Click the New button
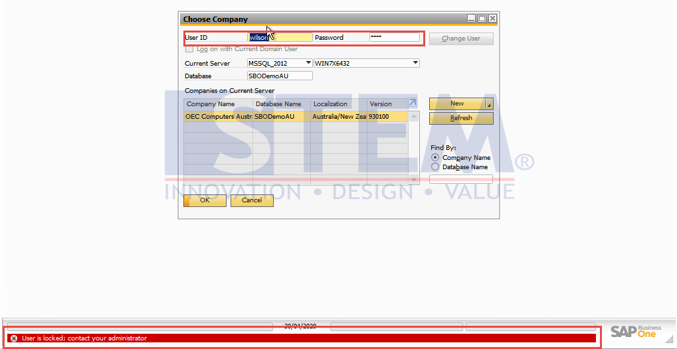 tap(457, 104)
